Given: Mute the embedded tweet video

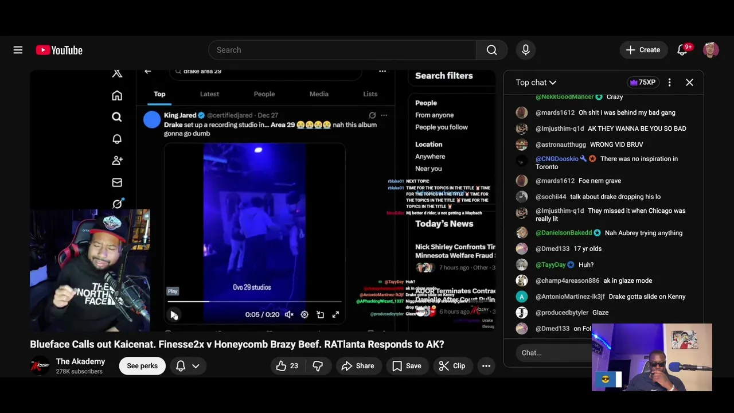Looking at the screenshot, I should 289,314.
